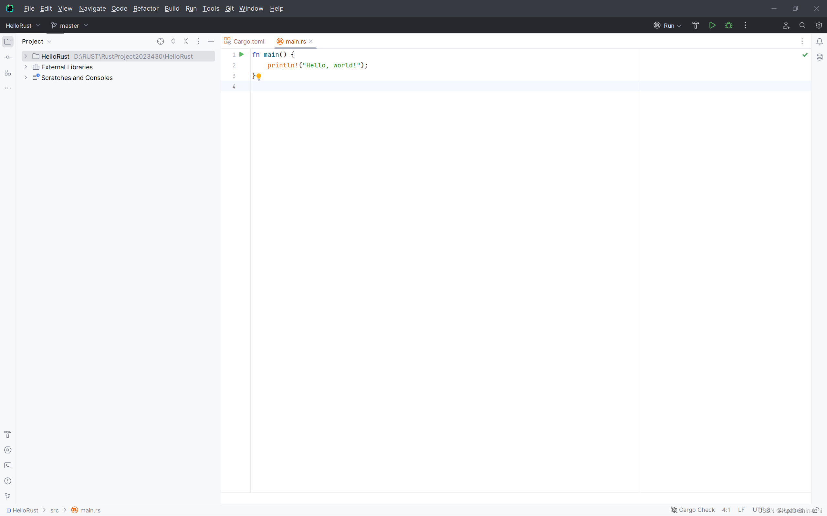Click the Cargo Check status bar icon

click(692, 510)
